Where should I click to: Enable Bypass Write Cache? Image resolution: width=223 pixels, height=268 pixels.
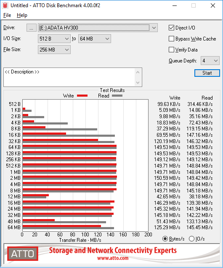(x=171, y=39)
